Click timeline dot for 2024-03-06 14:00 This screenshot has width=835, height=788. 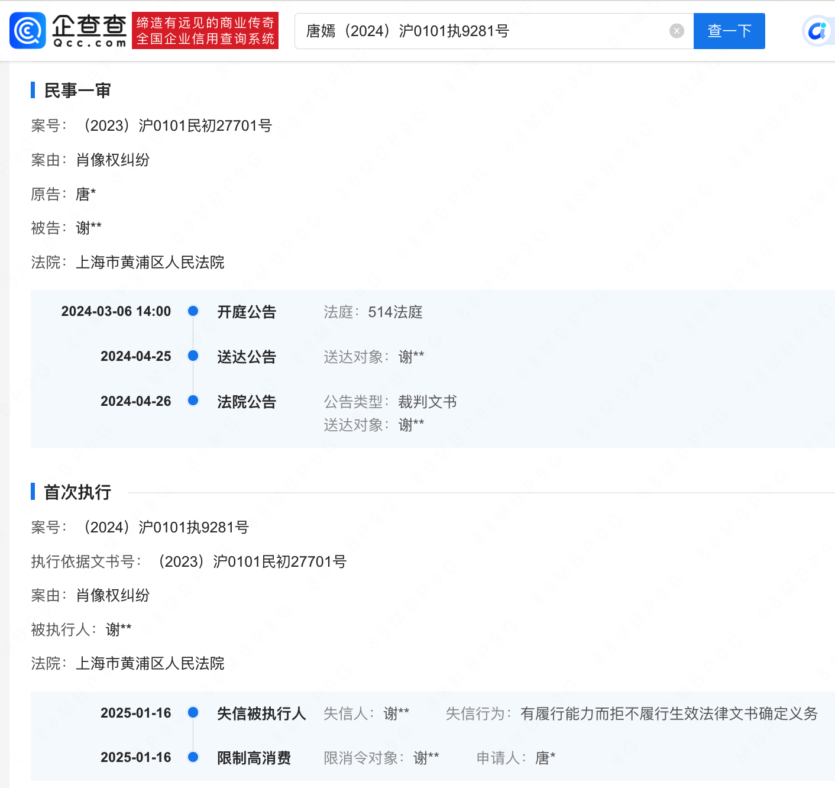click(x=193, y=311)
